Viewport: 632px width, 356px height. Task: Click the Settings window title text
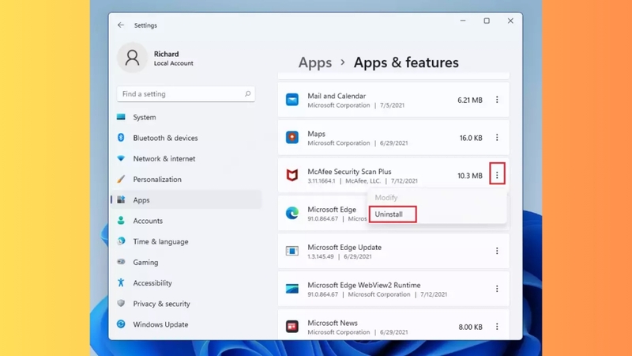pos(145,25)
